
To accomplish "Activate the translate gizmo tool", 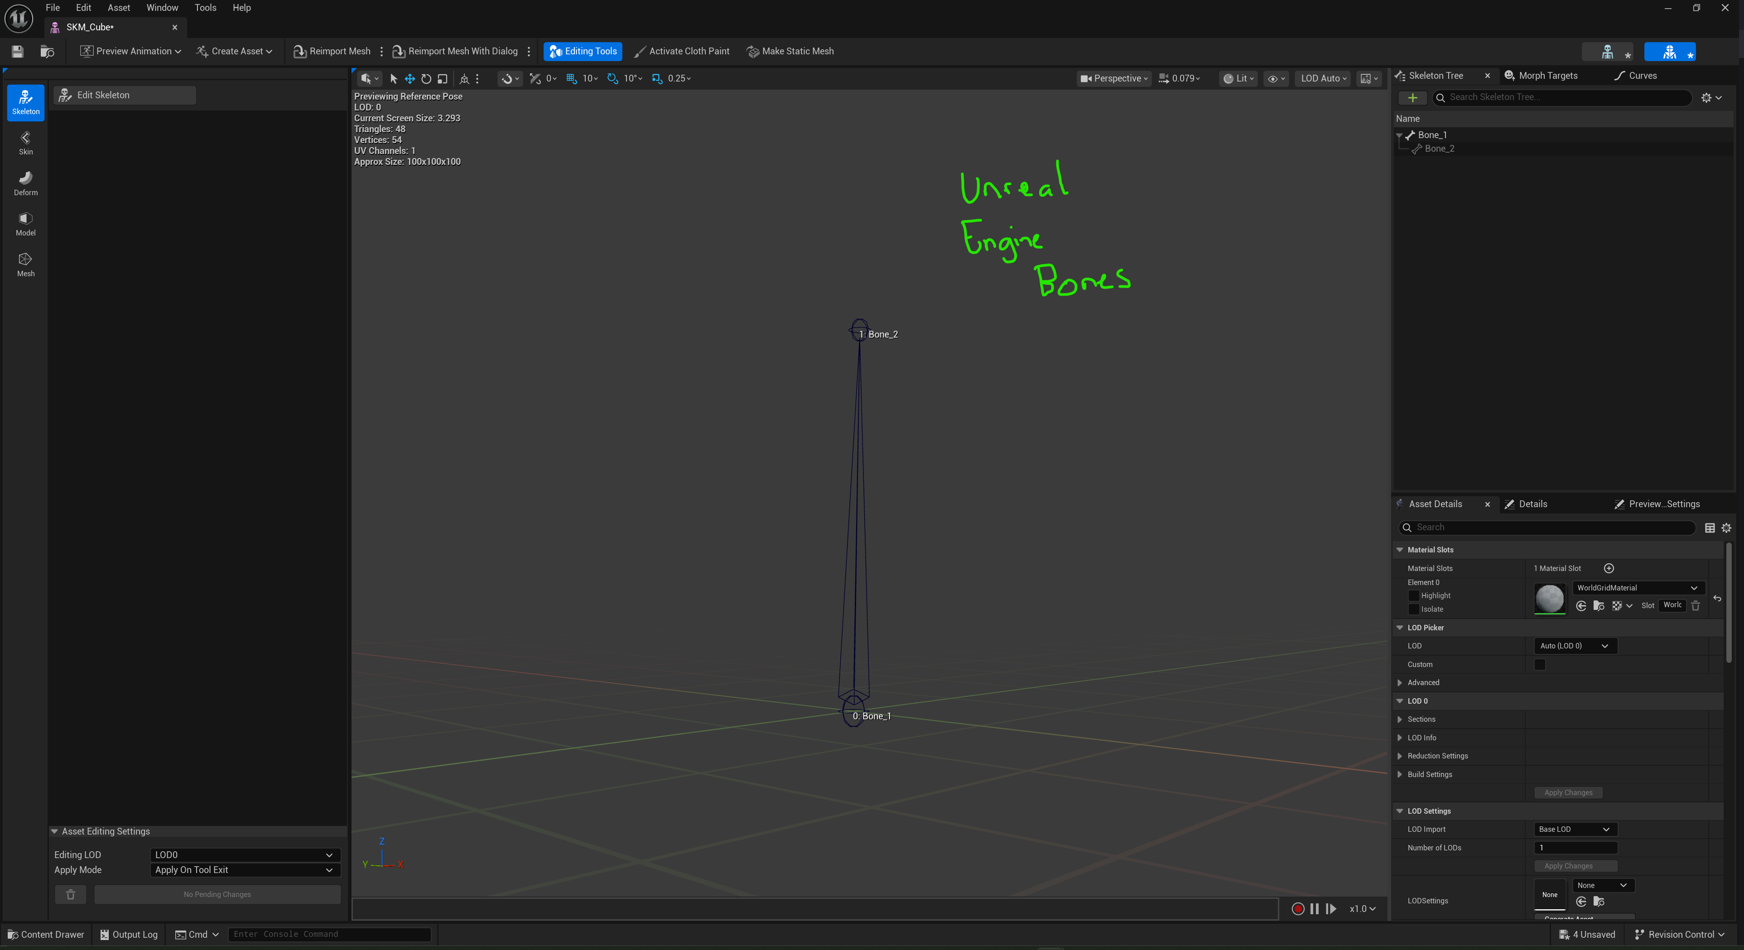I will (x=410, y=78).
